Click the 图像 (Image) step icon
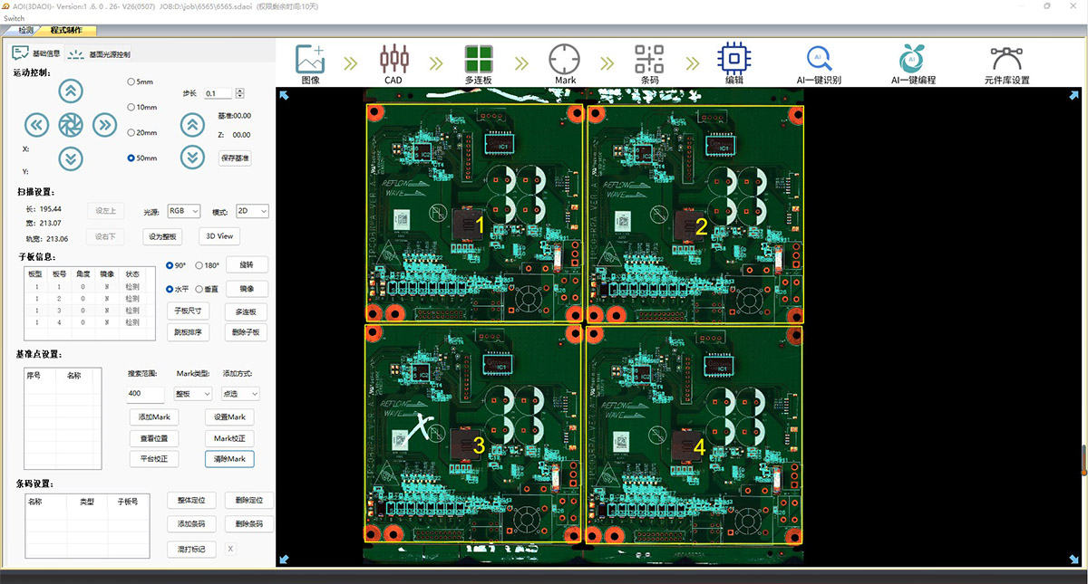Image resolution: width=1088 pixels, height=584 pixels. pos(310,59)
